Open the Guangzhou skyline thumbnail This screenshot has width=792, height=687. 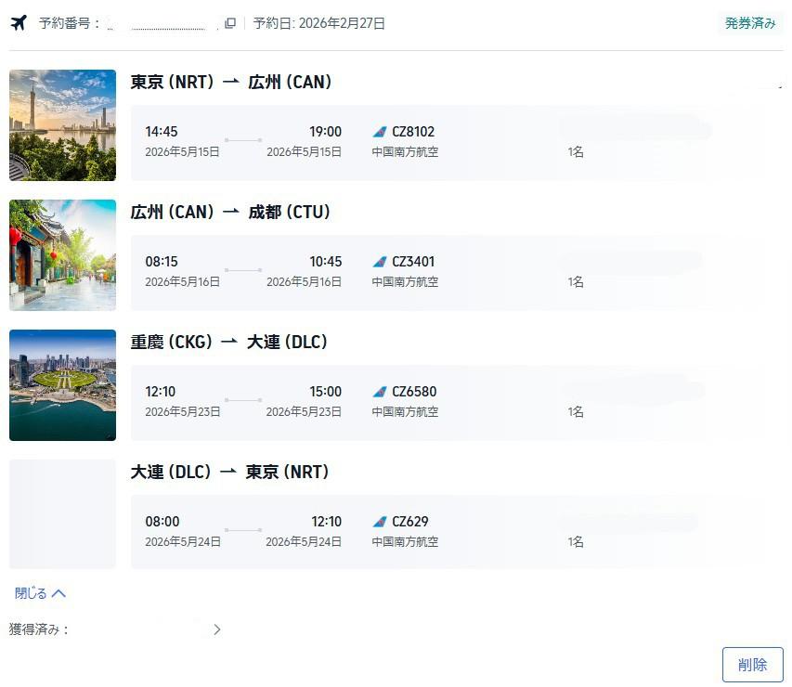click(x=62, y=125)
